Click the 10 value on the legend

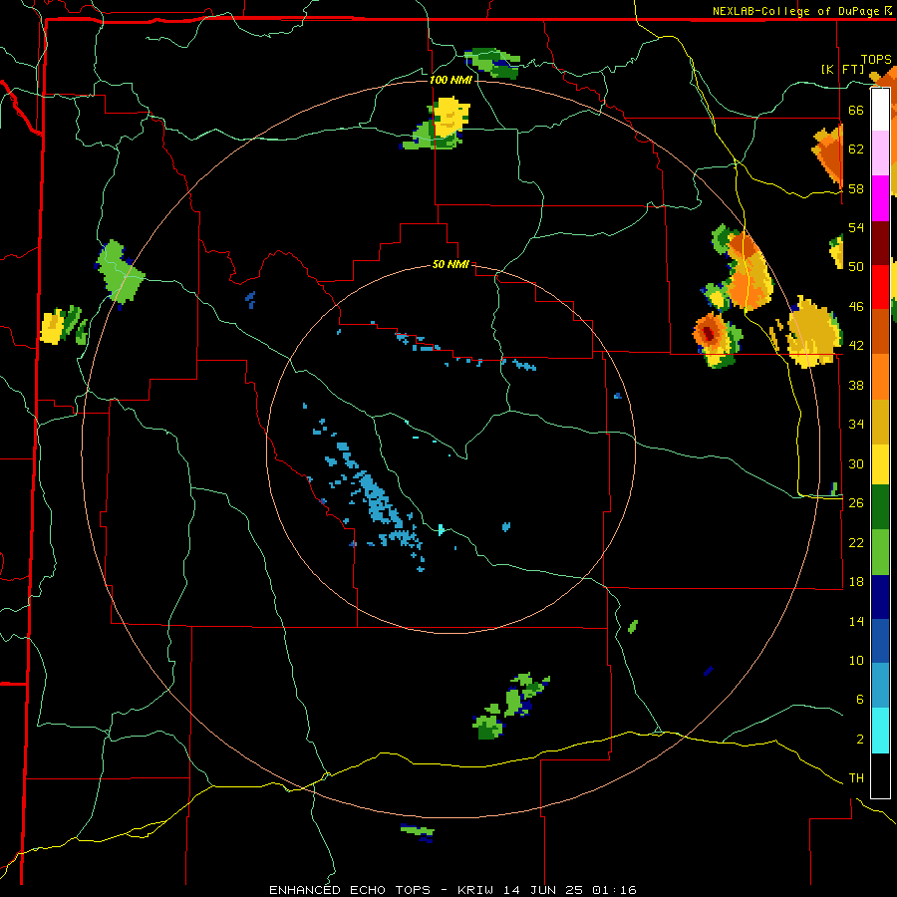click(x=856, y=660)
